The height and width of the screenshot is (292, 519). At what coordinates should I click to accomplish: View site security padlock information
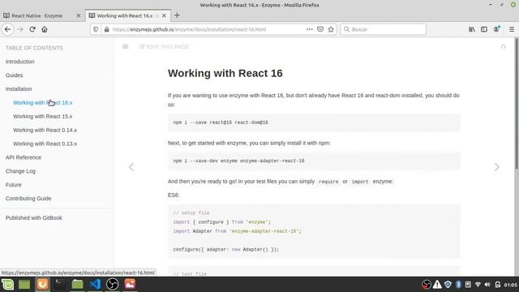tap(106, 29)
